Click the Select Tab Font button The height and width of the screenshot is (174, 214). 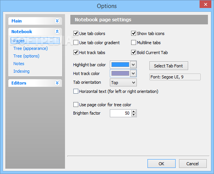pyautogui.click(x=169, y=66)
